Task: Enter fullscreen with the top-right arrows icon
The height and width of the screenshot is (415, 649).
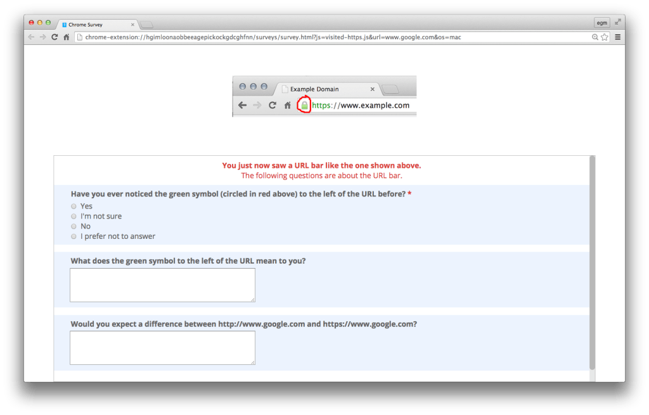Action: (617, 22)
